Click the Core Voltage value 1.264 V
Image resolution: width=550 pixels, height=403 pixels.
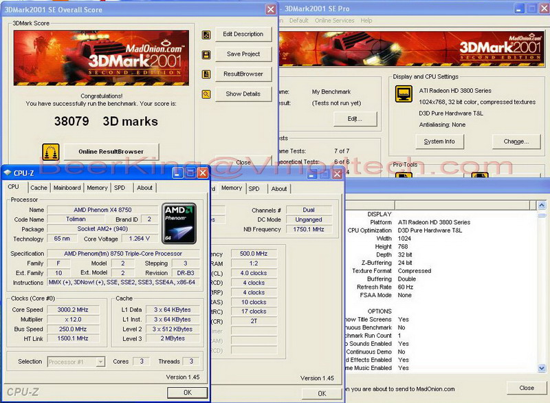[x=140, y=239]
